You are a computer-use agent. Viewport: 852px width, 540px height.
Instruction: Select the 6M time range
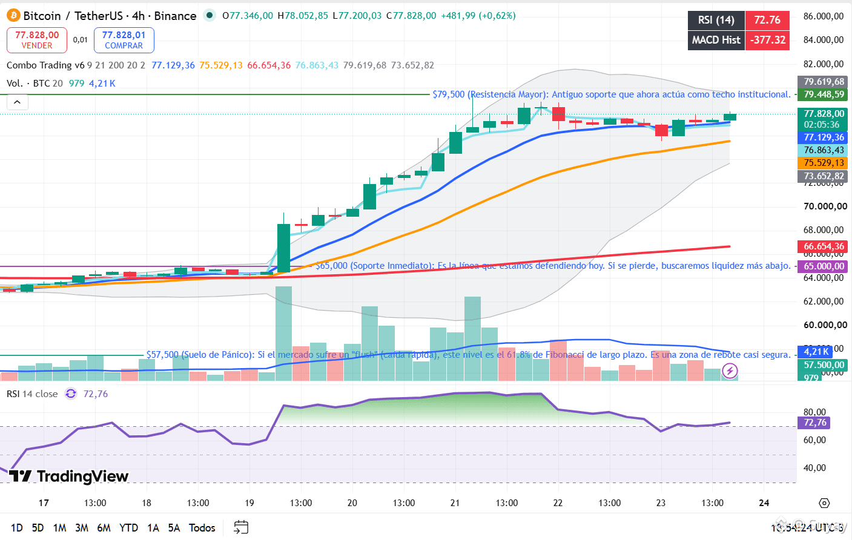point(104,528)
